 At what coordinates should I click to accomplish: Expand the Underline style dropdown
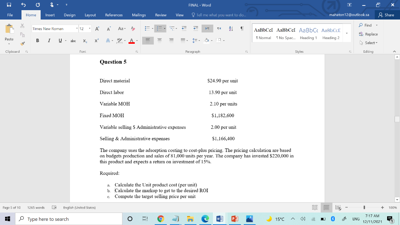(66, 41)
